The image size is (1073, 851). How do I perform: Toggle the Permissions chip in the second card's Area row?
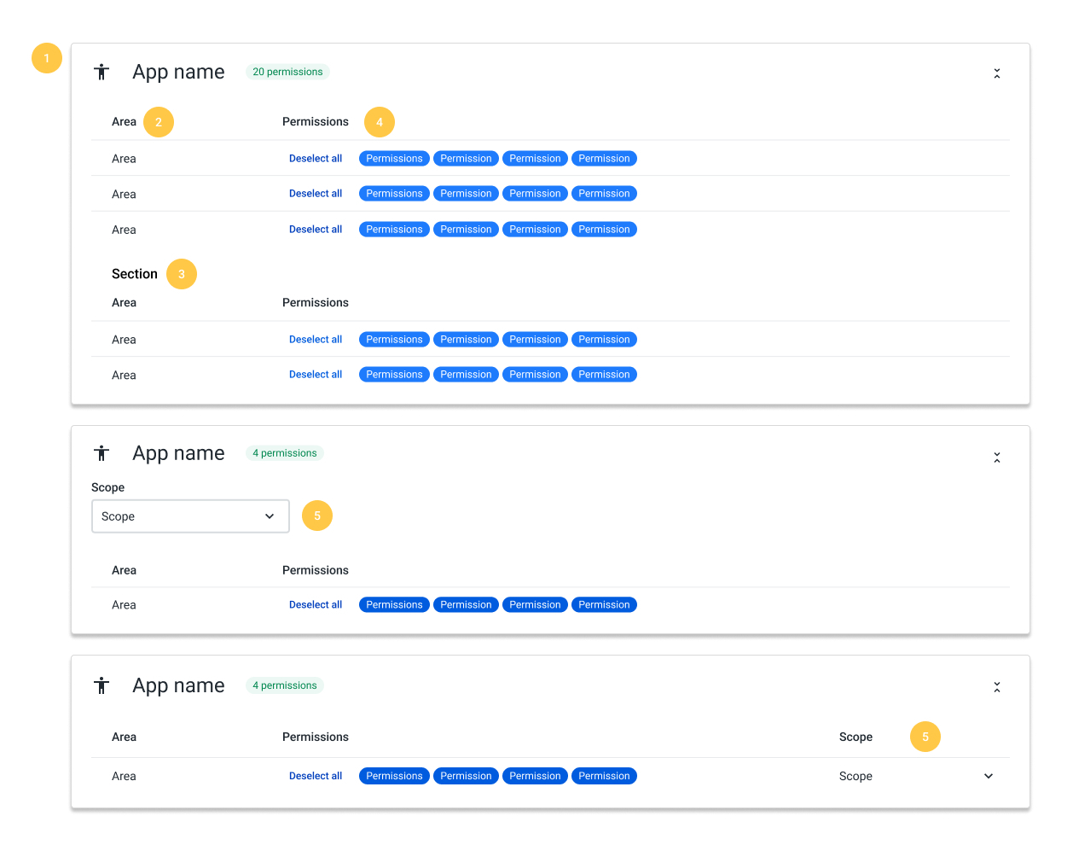[394, 604]
